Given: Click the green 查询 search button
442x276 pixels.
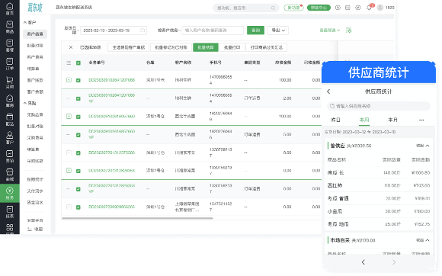Looking at the screenshot, I should click(255, 30).
